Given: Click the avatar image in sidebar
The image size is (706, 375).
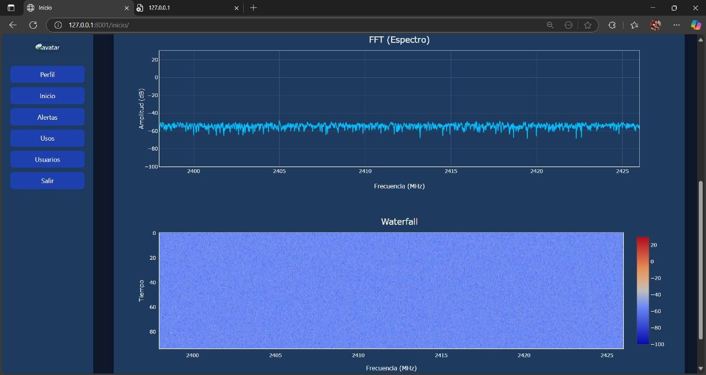Looking at the screenshot, I should click(x=47, y=47).
